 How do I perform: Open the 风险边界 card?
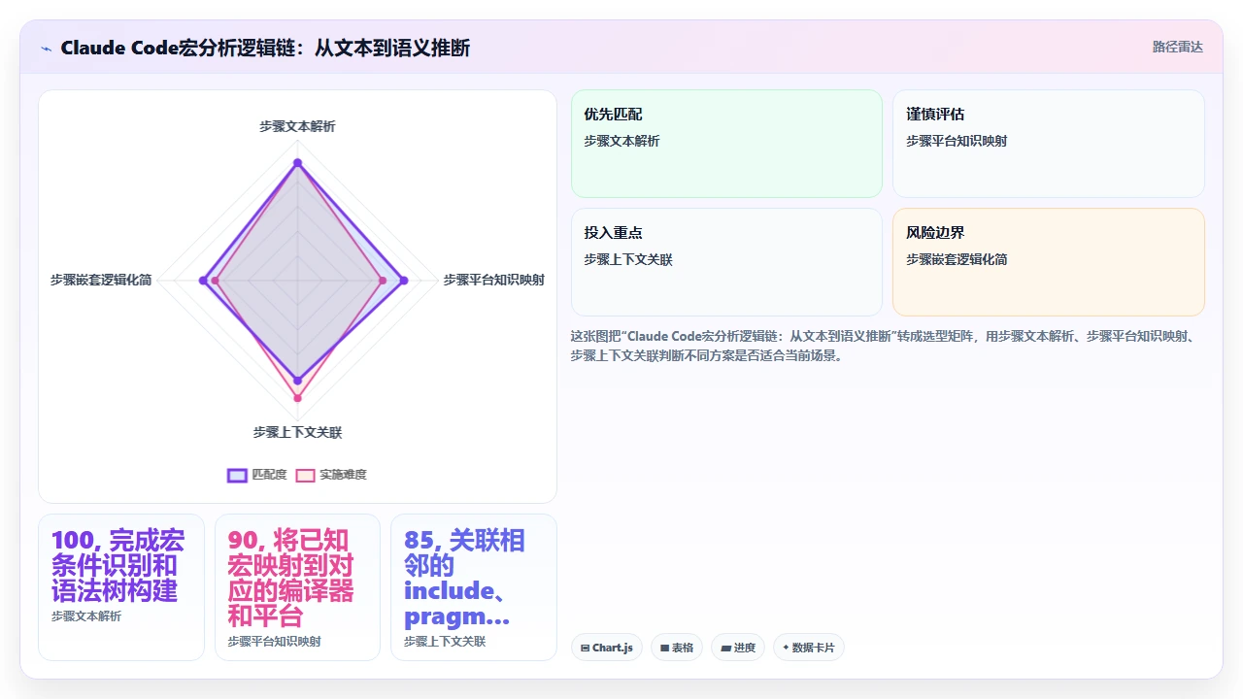point(1049,262)
